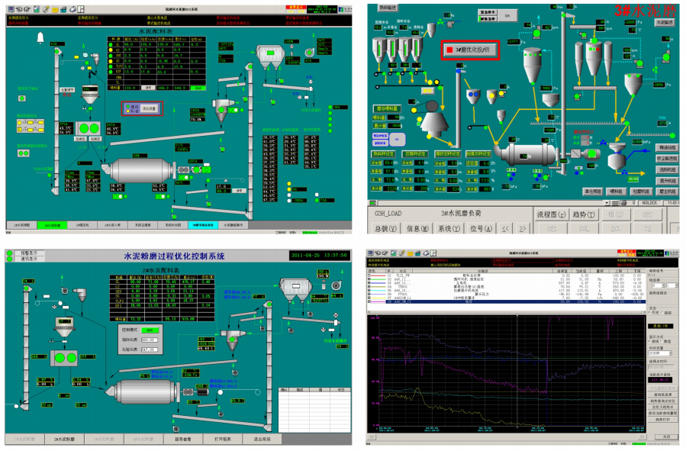Image resolution: width=686 pixels, height=451 pixels.
Task: Click the 打开报表 button
Action: click(x=222, y=439)
